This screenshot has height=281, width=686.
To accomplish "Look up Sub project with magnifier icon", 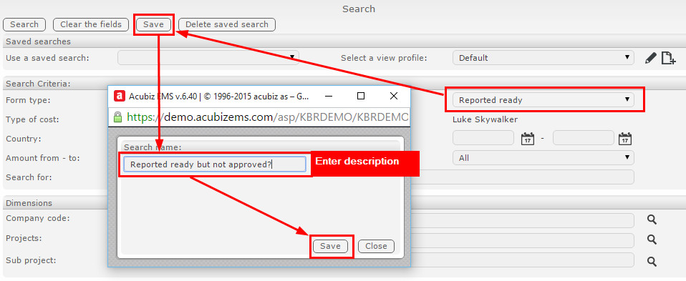I will click(x=652, y=262).
